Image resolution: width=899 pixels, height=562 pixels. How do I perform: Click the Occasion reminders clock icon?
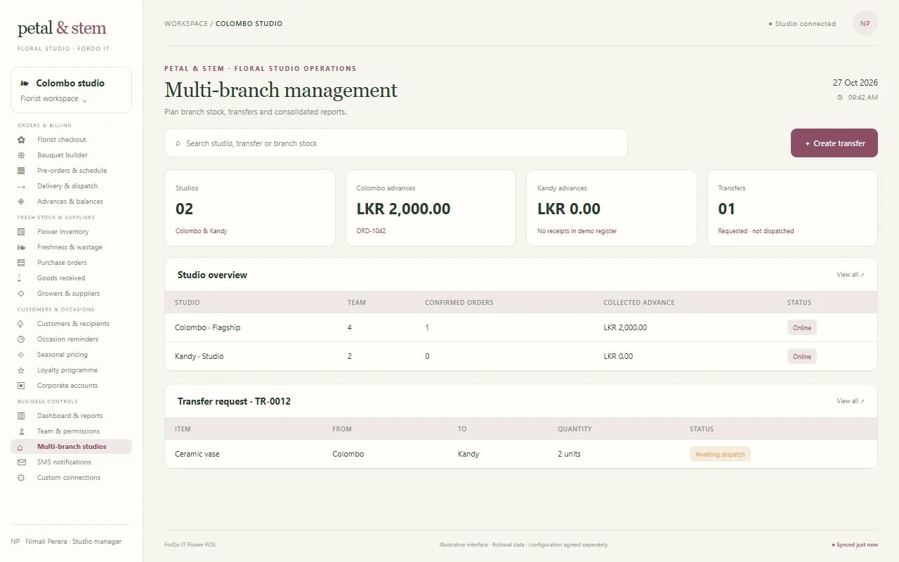click(21, 339)
